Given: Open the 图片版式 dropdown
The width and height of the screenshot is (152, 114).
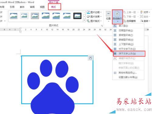Looking at the screenshot, I should [94, 21].
